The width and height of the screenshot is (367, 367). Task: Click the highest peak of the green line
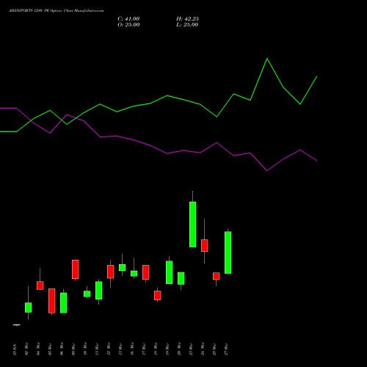click(267, 59)
